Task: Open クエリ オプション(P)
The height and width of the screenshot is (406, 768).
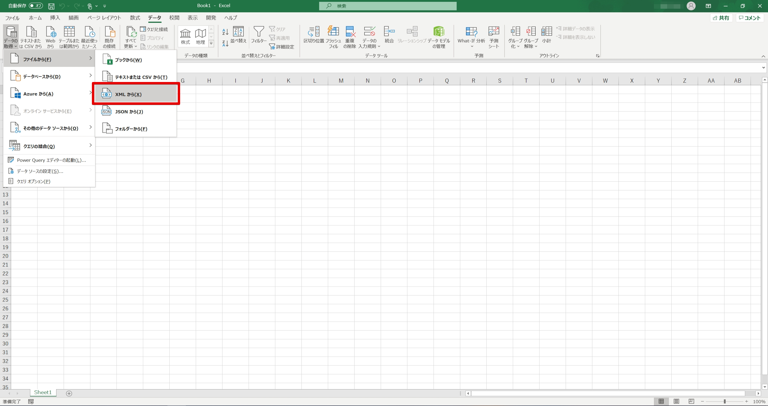Action: pos(49,181)
